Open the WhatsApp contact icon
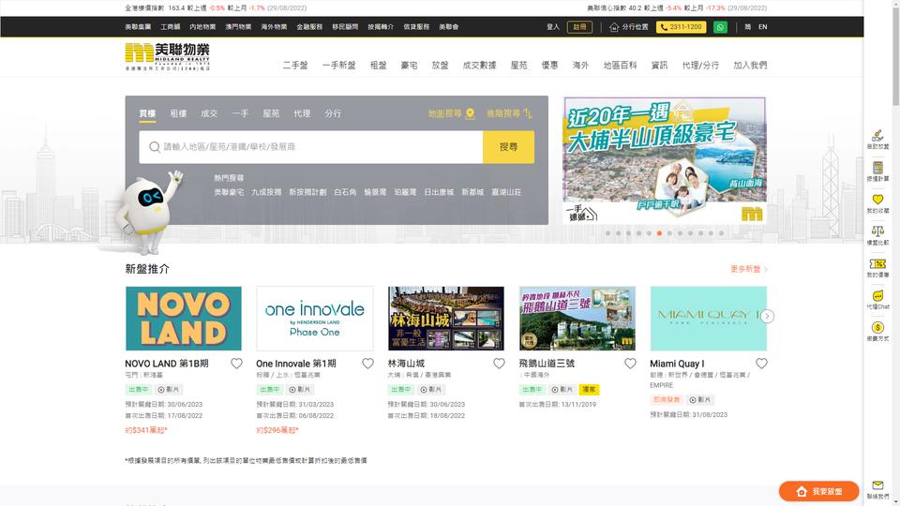 720,27
